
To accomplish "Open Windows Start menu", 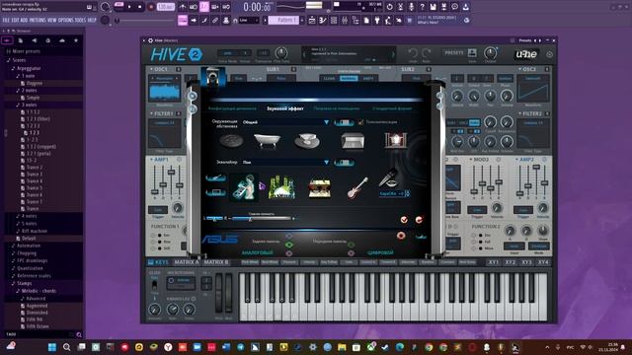I will tap(52, 347).
